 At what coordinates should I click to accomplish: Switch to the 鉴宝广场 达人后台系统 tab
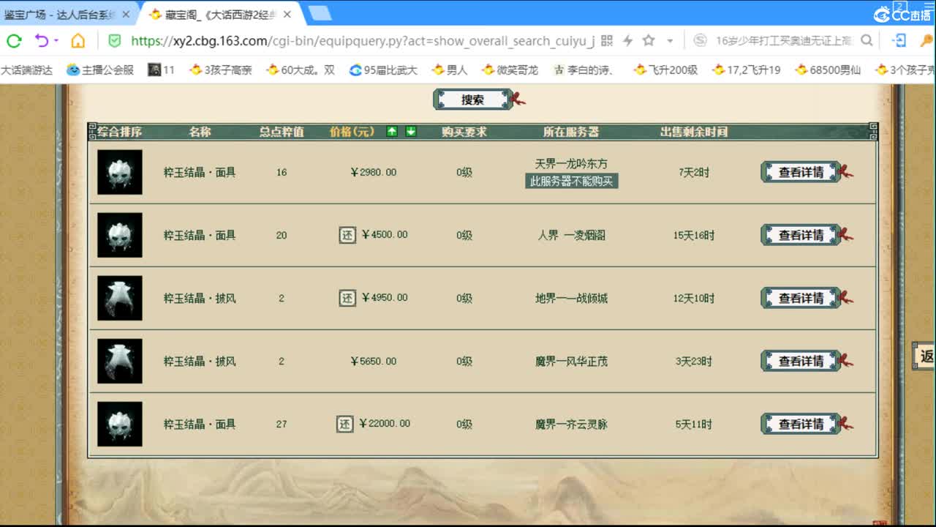click(60, 15)
